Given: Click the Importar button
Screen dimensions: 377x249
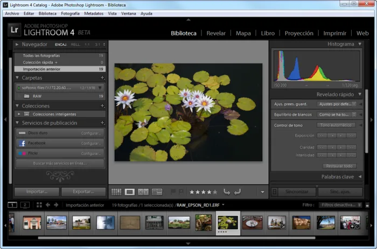Looking at the screenshot, I should pyautogui.click(x=37, y=191).
